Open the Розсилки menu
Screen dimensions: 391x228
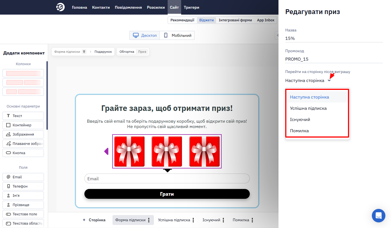[x=156, y=7]
